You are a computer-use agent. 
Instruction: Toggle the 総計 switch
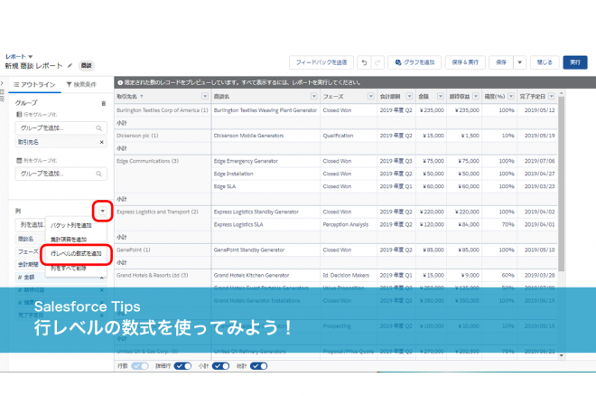click(258, 366)
